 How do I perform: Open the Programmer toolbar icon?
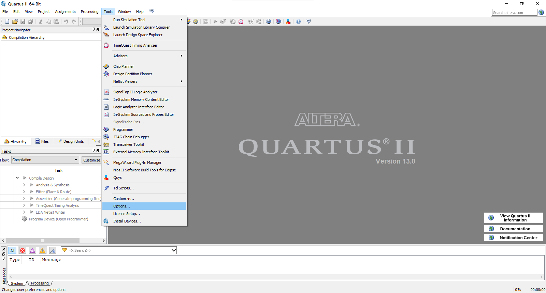point(278,21)
